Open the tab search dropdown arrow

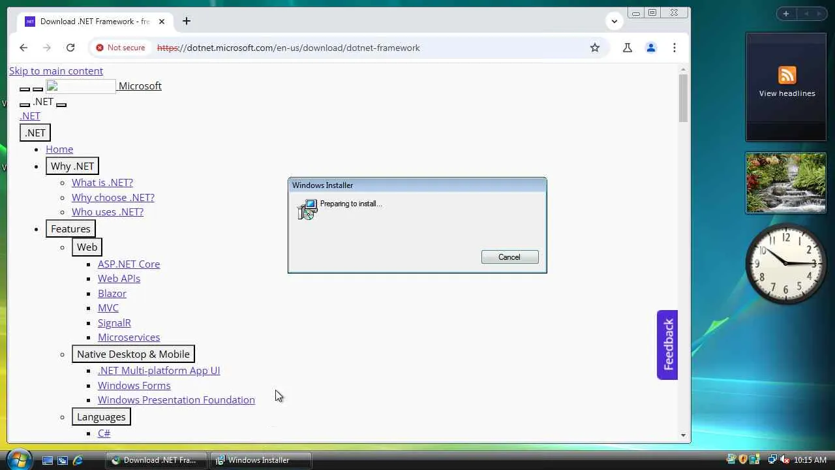tap(615, 21)
